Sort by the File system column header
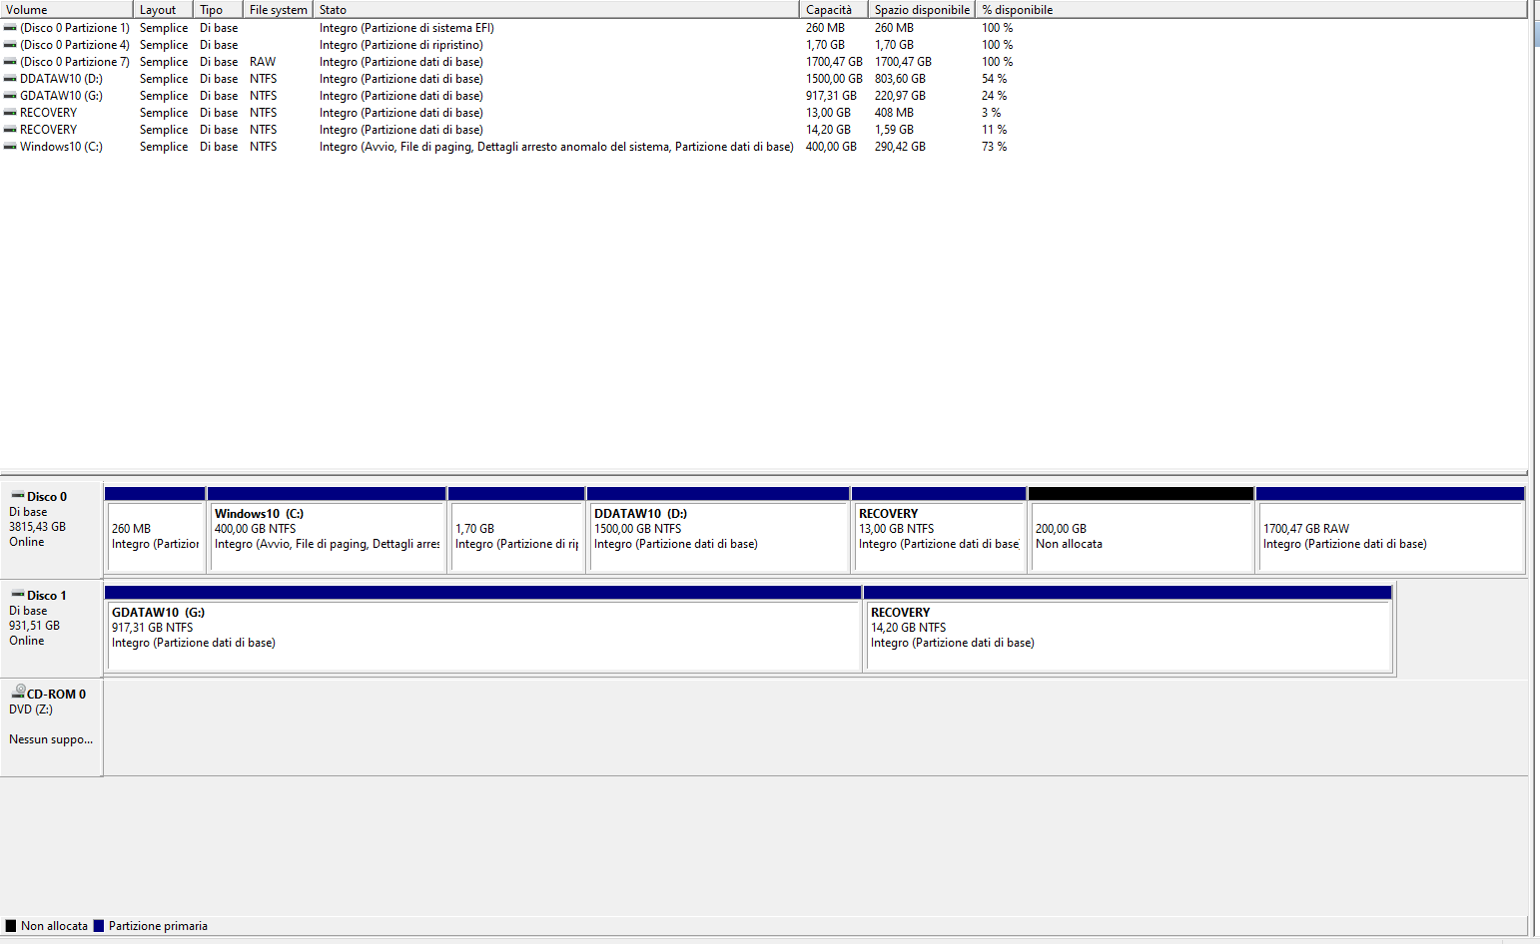 pyautogui.click(x=279, y=9)
